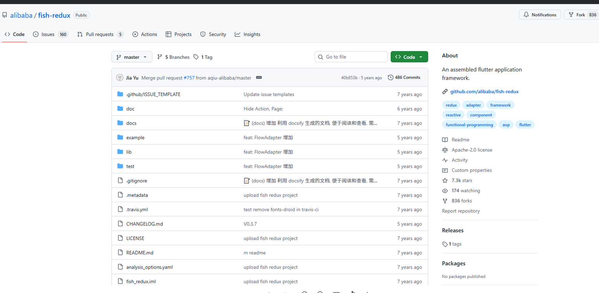Click the file icon next to .metadata
The image size is (599, 293).
[x=120, y=195]
